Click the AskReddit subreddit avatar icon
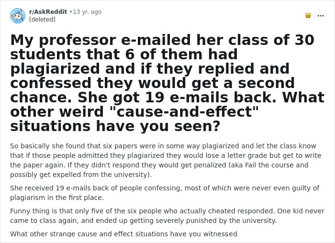The height and width of the screenshot is (243, 335). click(18, 15)
